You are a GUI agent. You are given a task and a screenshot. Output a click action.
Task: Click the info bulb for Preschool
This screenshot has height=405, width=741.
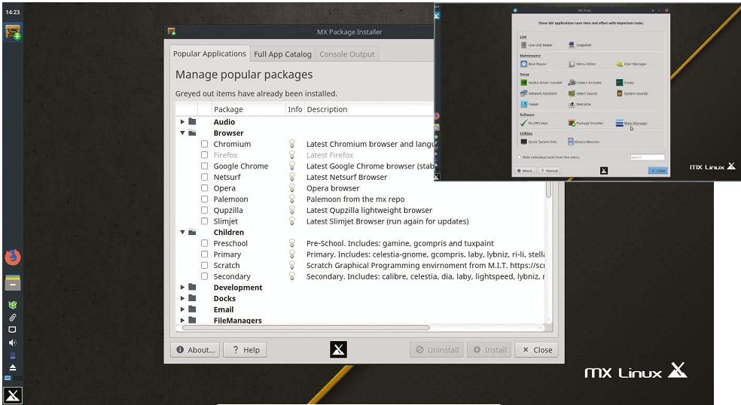tap(292, 243)
